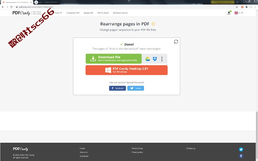Image resolution: width=258 pixels, height=161 pixels.
Task: Open the language selector dropdown
Action: (x=239, y=13)
